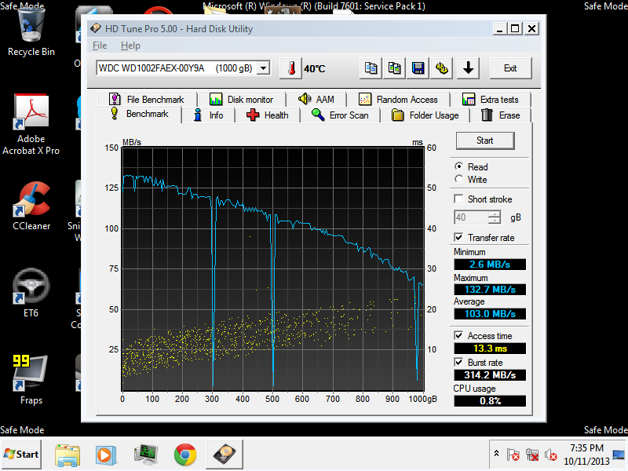Viewport: 628px width, 471px height.
Task: Open the Windows Start menu
Action: click(x=22, y=455)
